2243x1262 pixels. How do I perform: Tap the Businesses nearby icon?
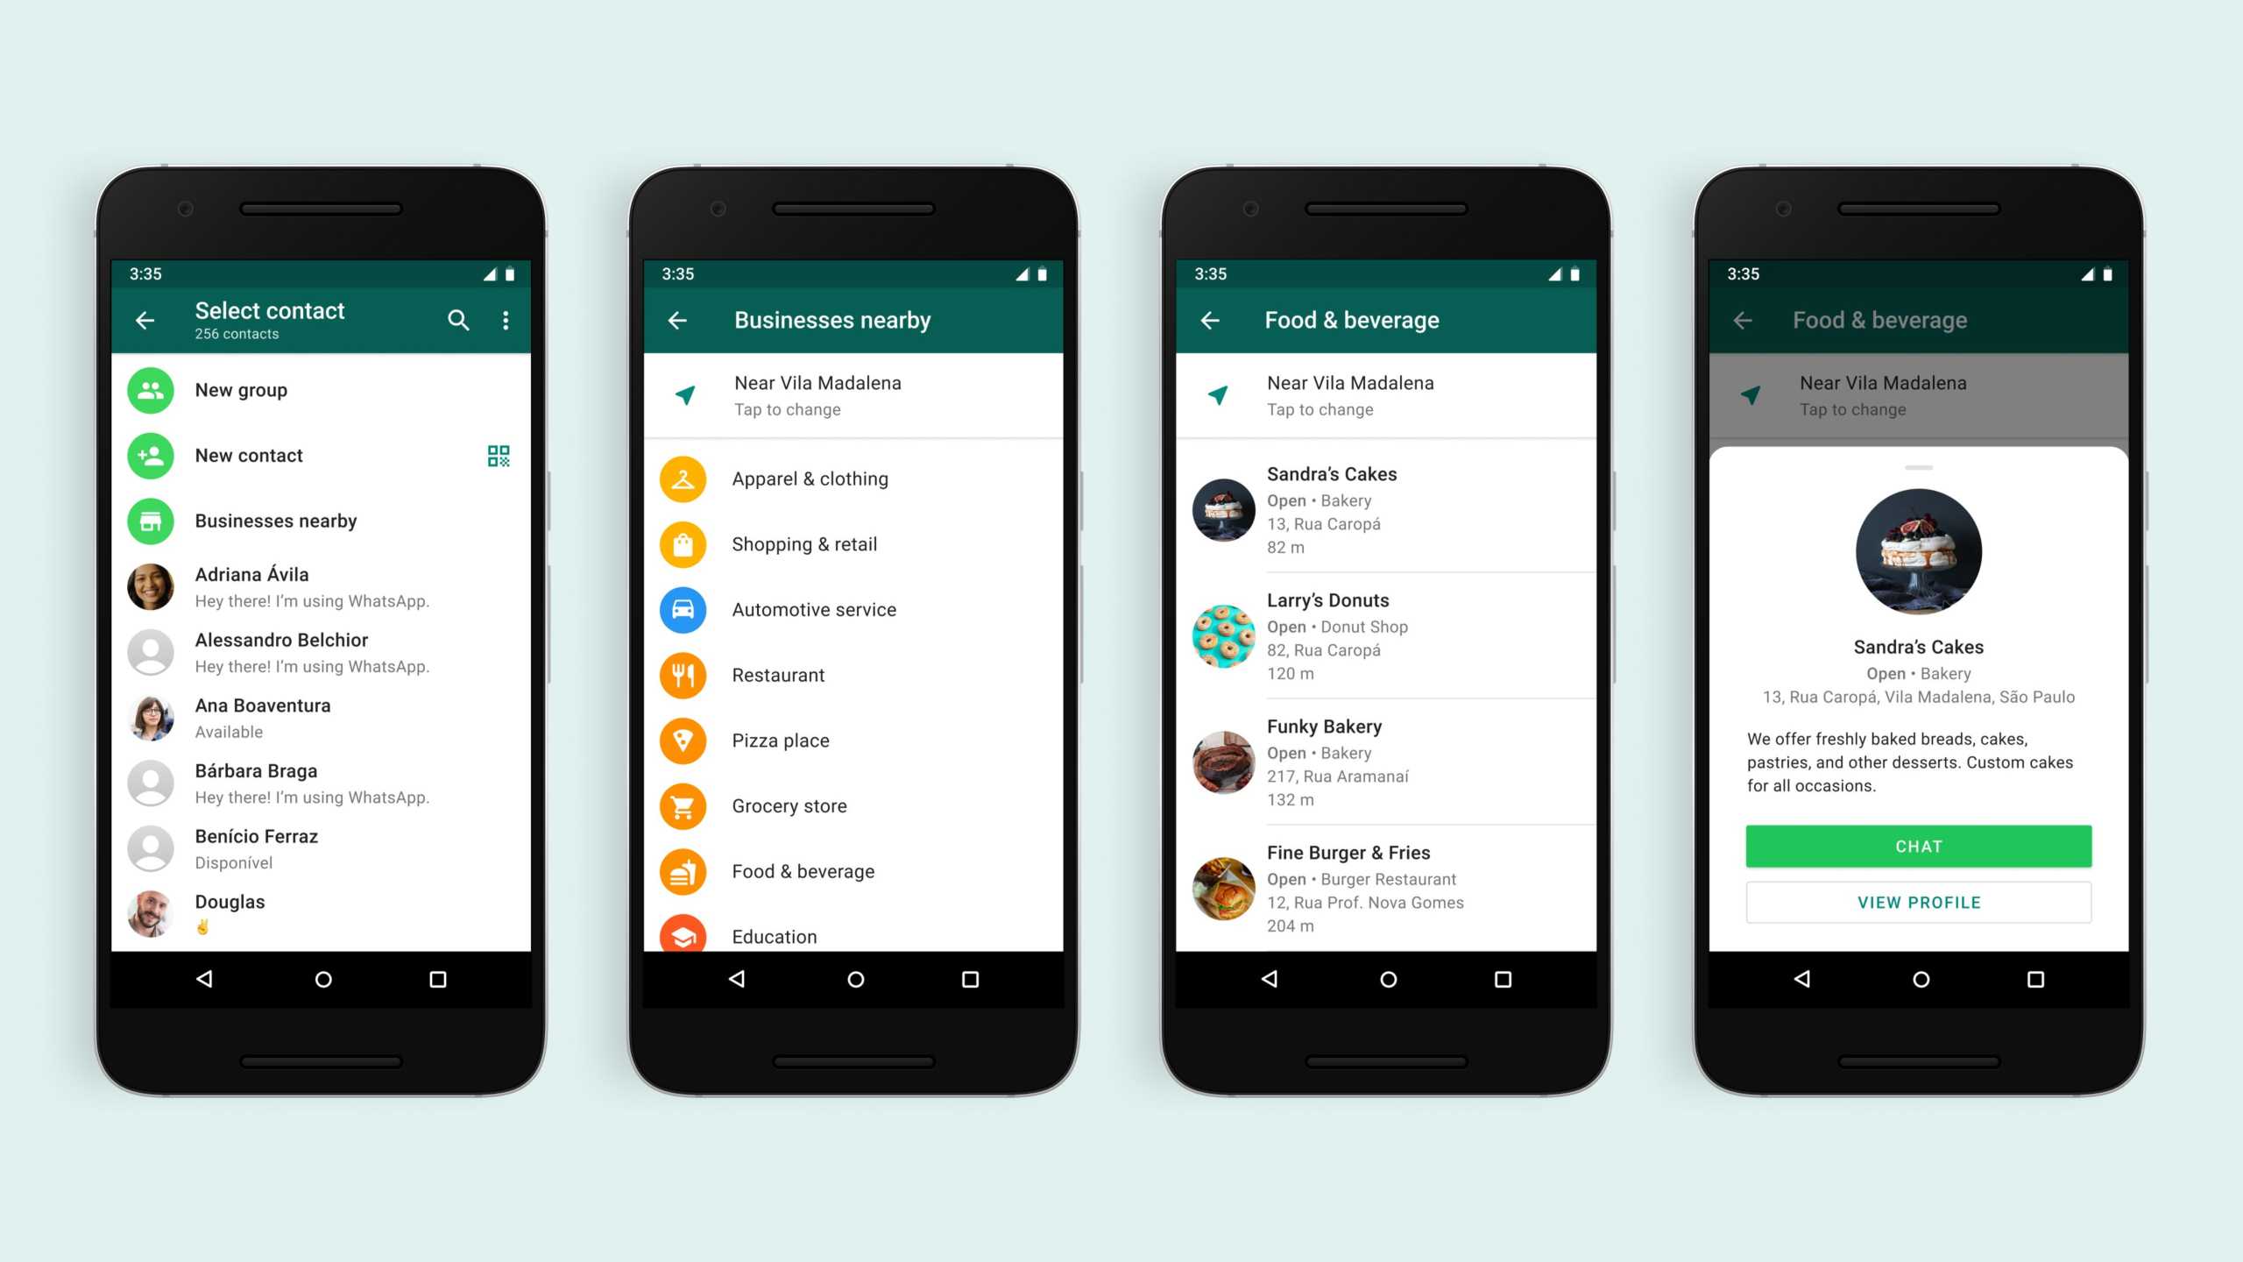pos(150,520)
